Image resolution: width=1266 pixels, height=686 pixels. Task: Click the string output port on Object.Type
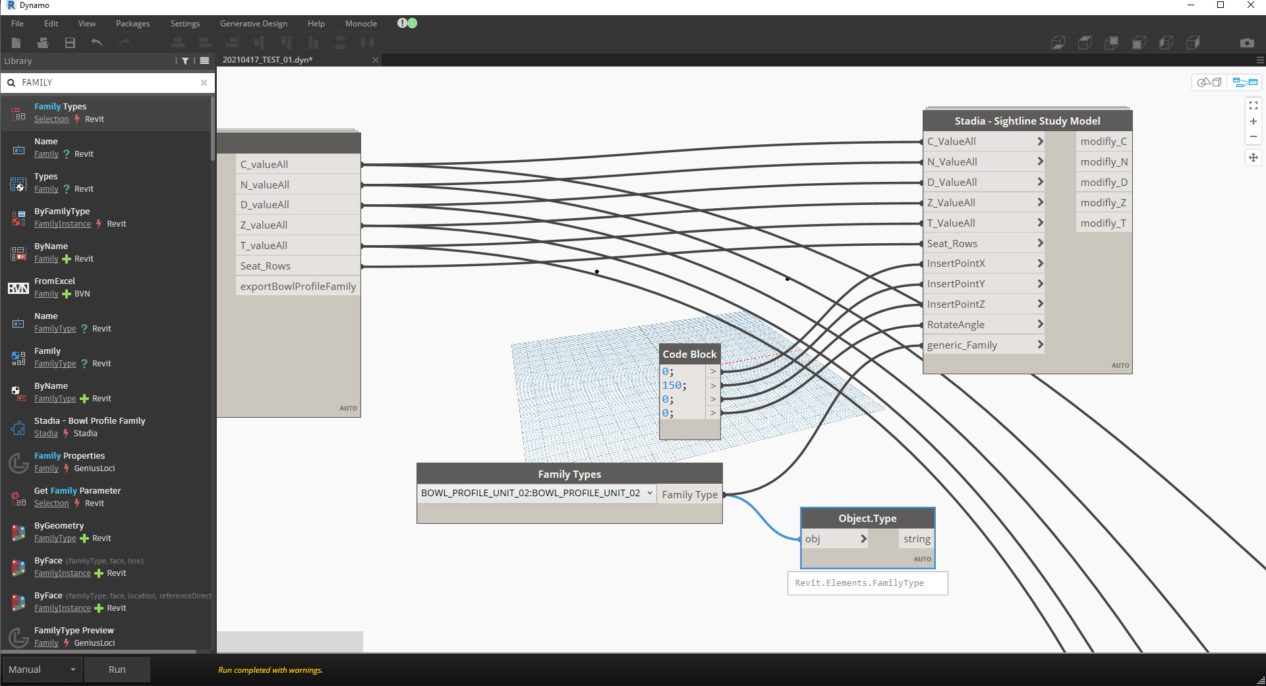click(x=917, y=539)
